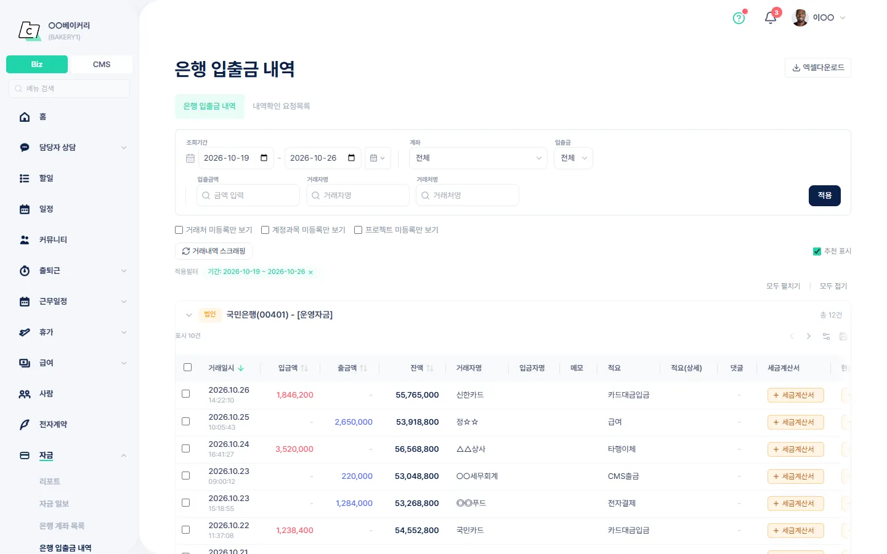Click 모두 접기 link

(833, 286)
